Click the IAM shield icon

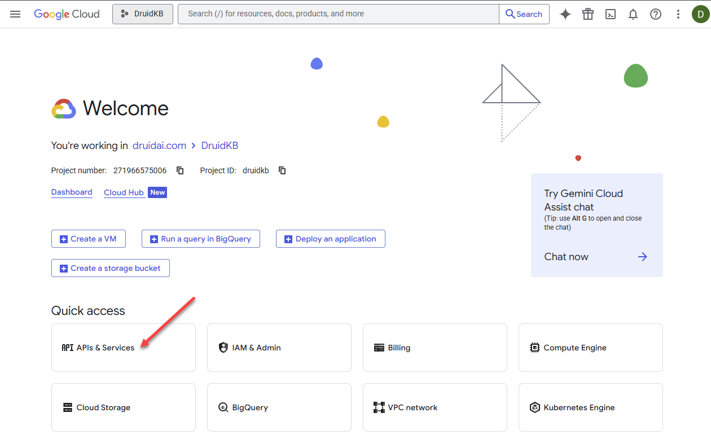223,348
